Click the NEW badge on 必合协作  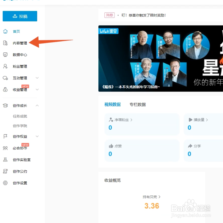coord(25,145)
